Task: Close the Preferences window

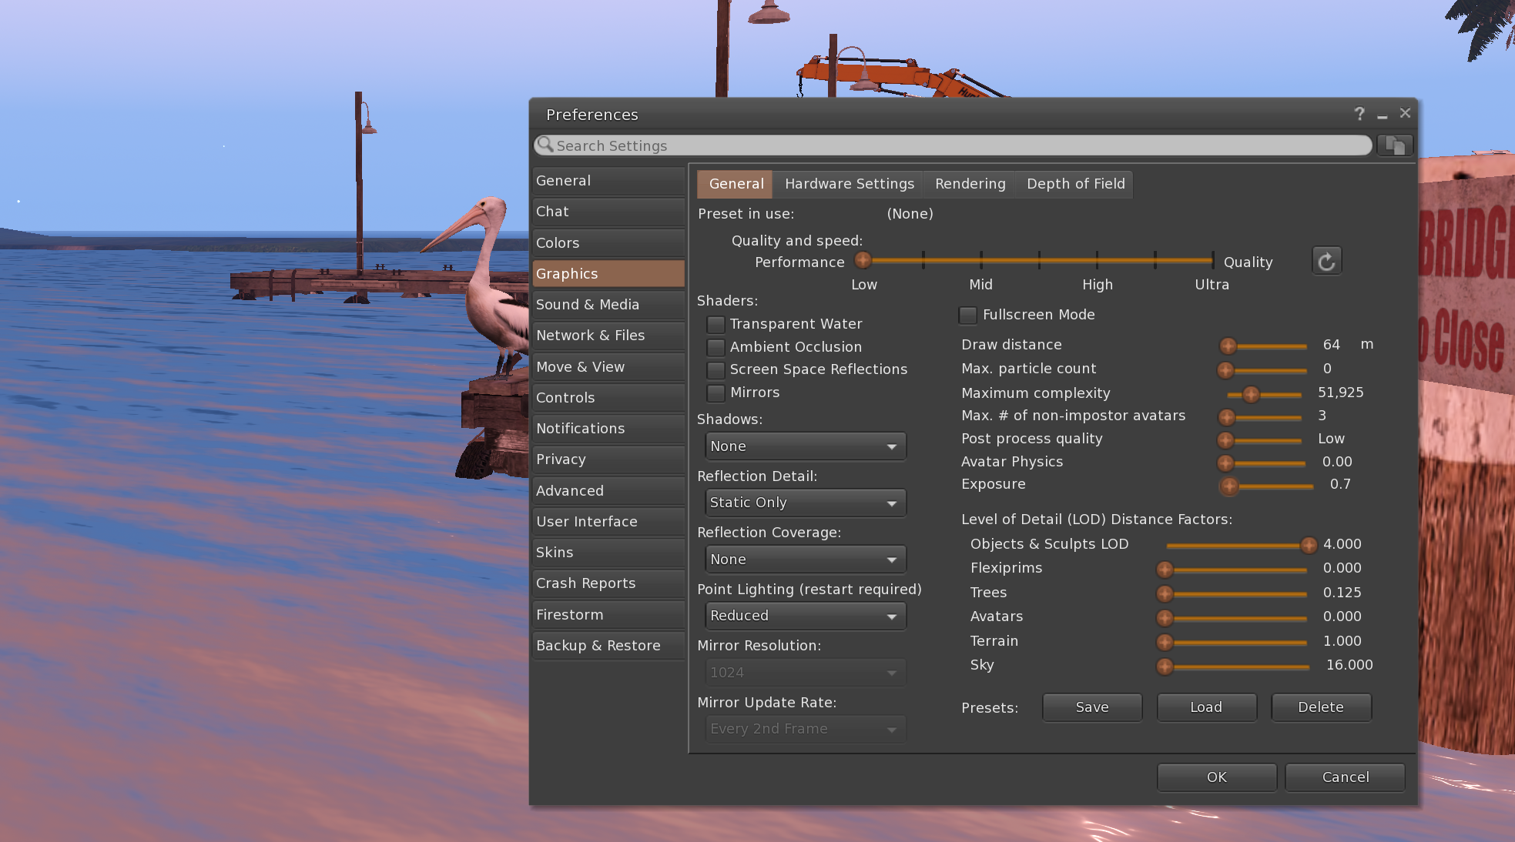Action: coord(1405,113)
